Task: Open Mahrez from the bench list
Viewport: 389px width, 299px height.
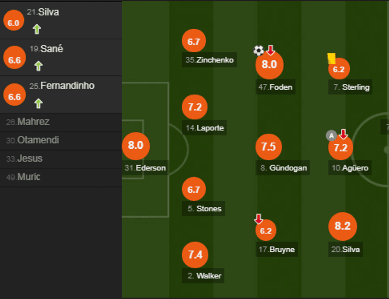Action: click(33, 122)
